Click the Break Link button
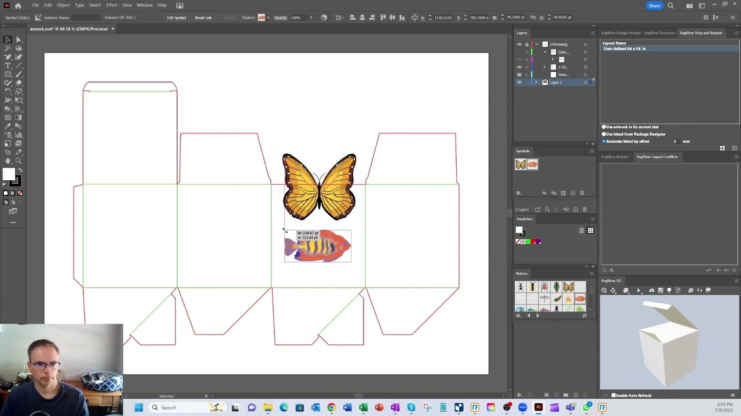The height and width of the screenshot is (416, 741). pos(203,17)
